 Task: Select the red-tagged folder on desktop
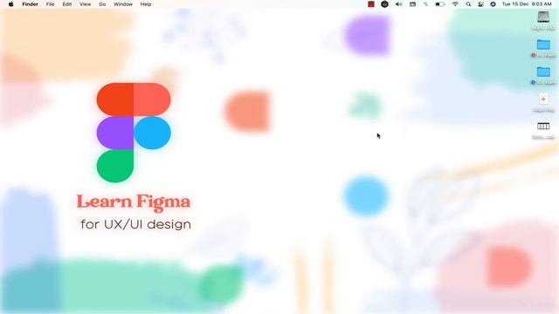[x=543, y=44]
